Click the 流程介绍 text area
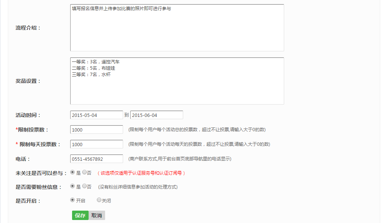This screenshot has width=381, height=223. [177, 28]
